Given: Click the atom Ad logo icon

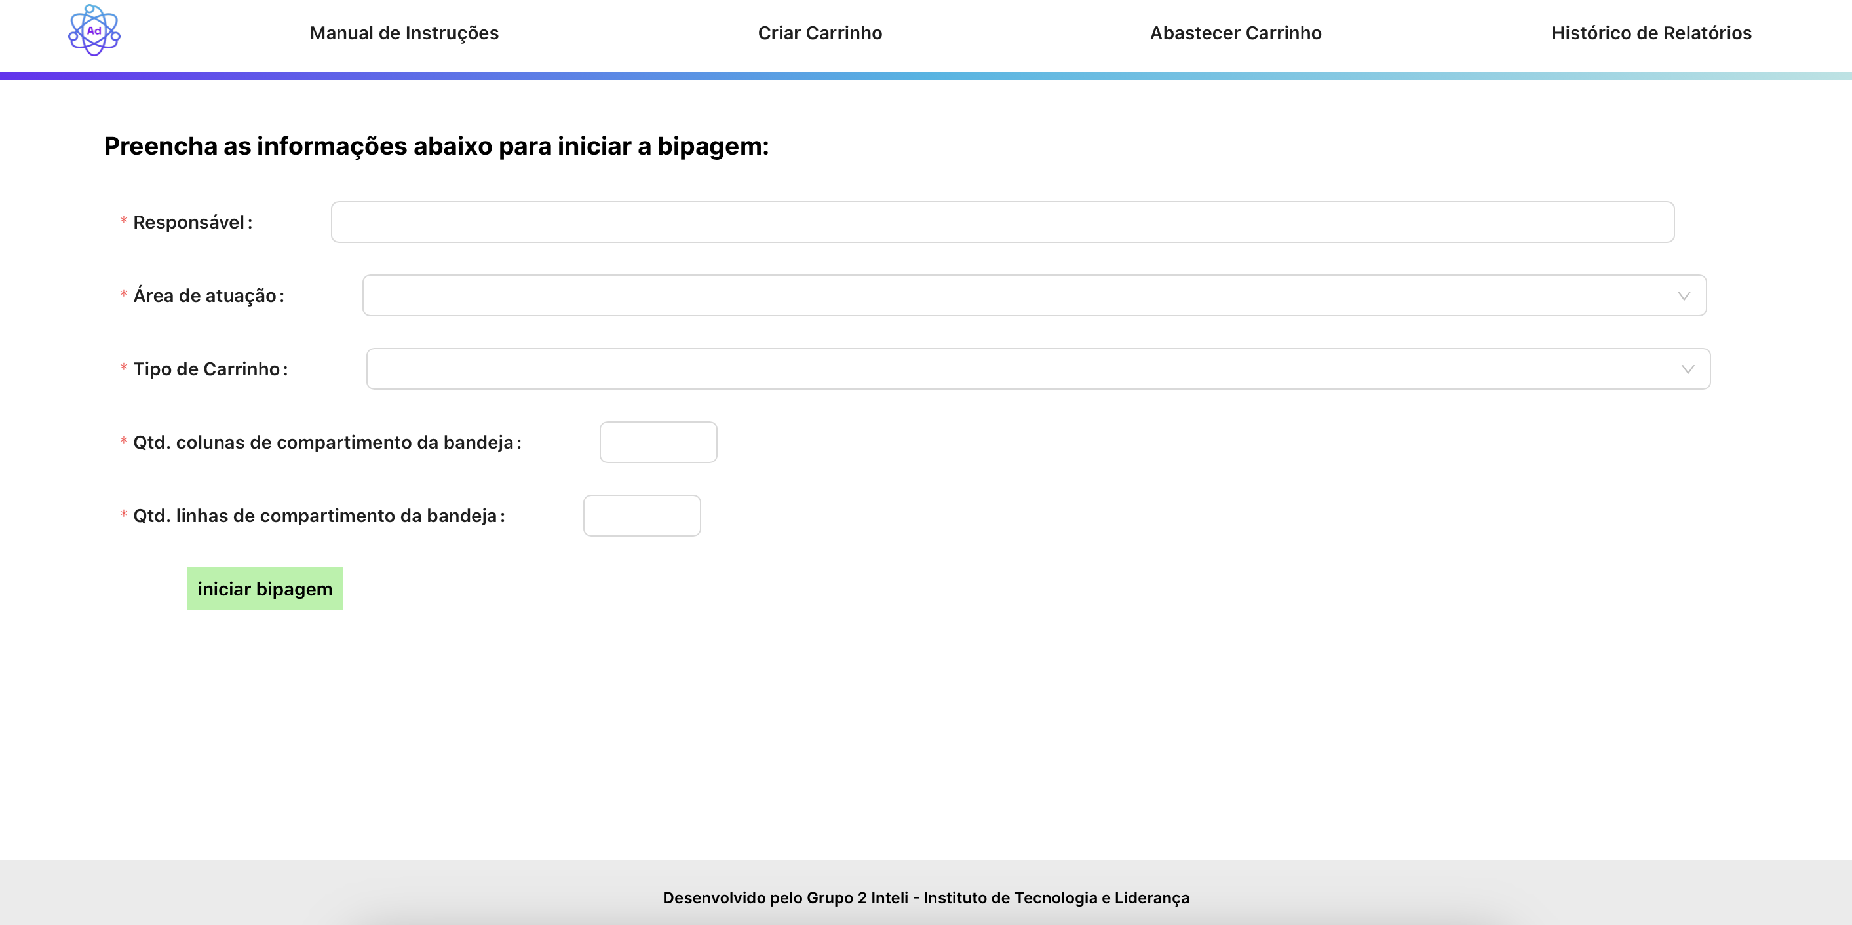Looking at the screenshot, I should tap(94, 31).
